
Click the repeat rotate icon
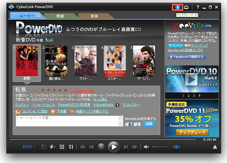click(x=43, y=147)
